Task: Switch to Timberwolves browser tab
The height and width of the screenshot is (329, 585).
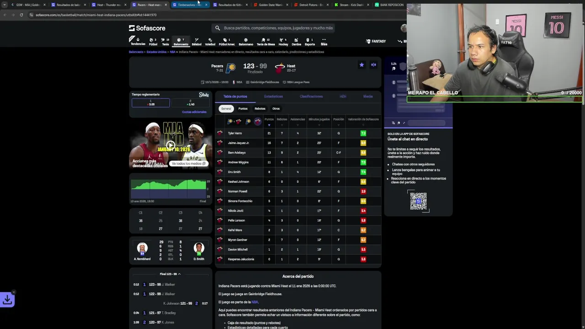Action: point(189,5)
